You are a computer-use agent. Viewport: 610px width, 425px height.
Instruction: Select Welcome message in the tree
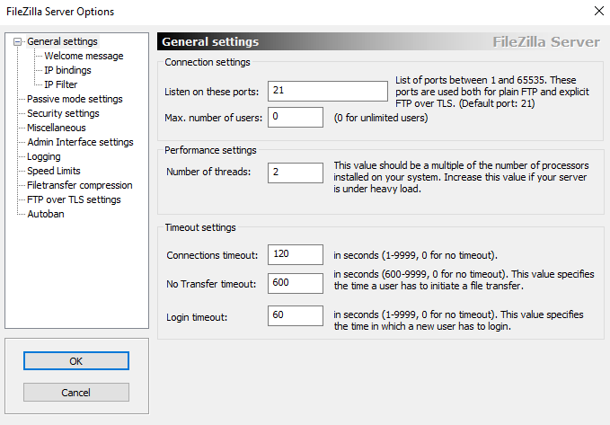click(x=84, y=56)
